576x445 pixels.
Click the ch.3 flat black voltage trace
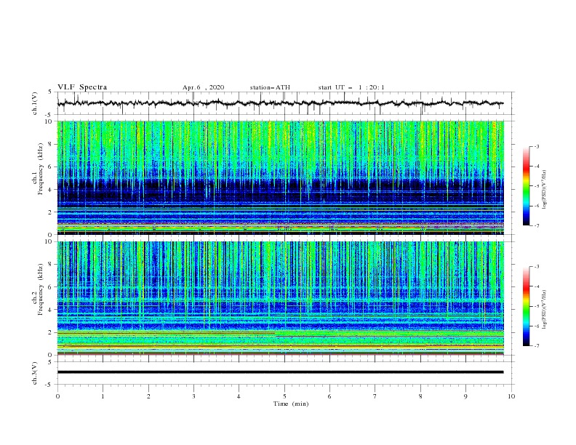tap(280, 372)
